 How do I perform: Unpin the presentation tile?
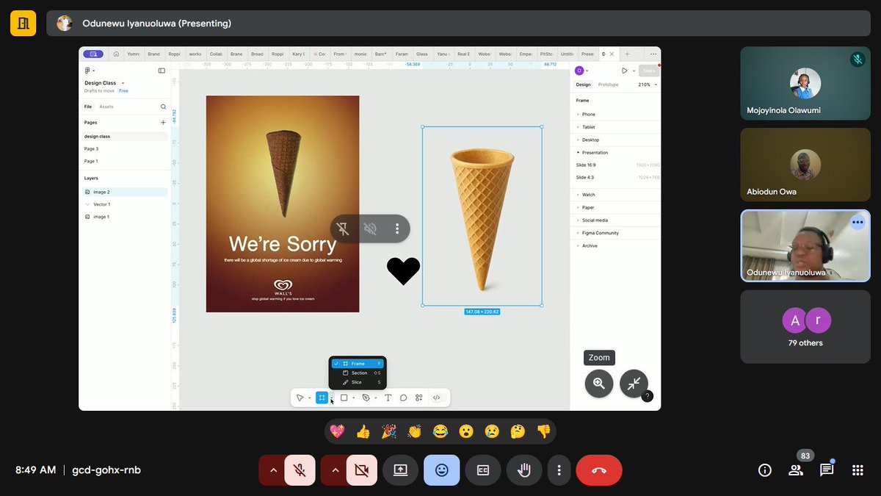click(x=343, y=229)
